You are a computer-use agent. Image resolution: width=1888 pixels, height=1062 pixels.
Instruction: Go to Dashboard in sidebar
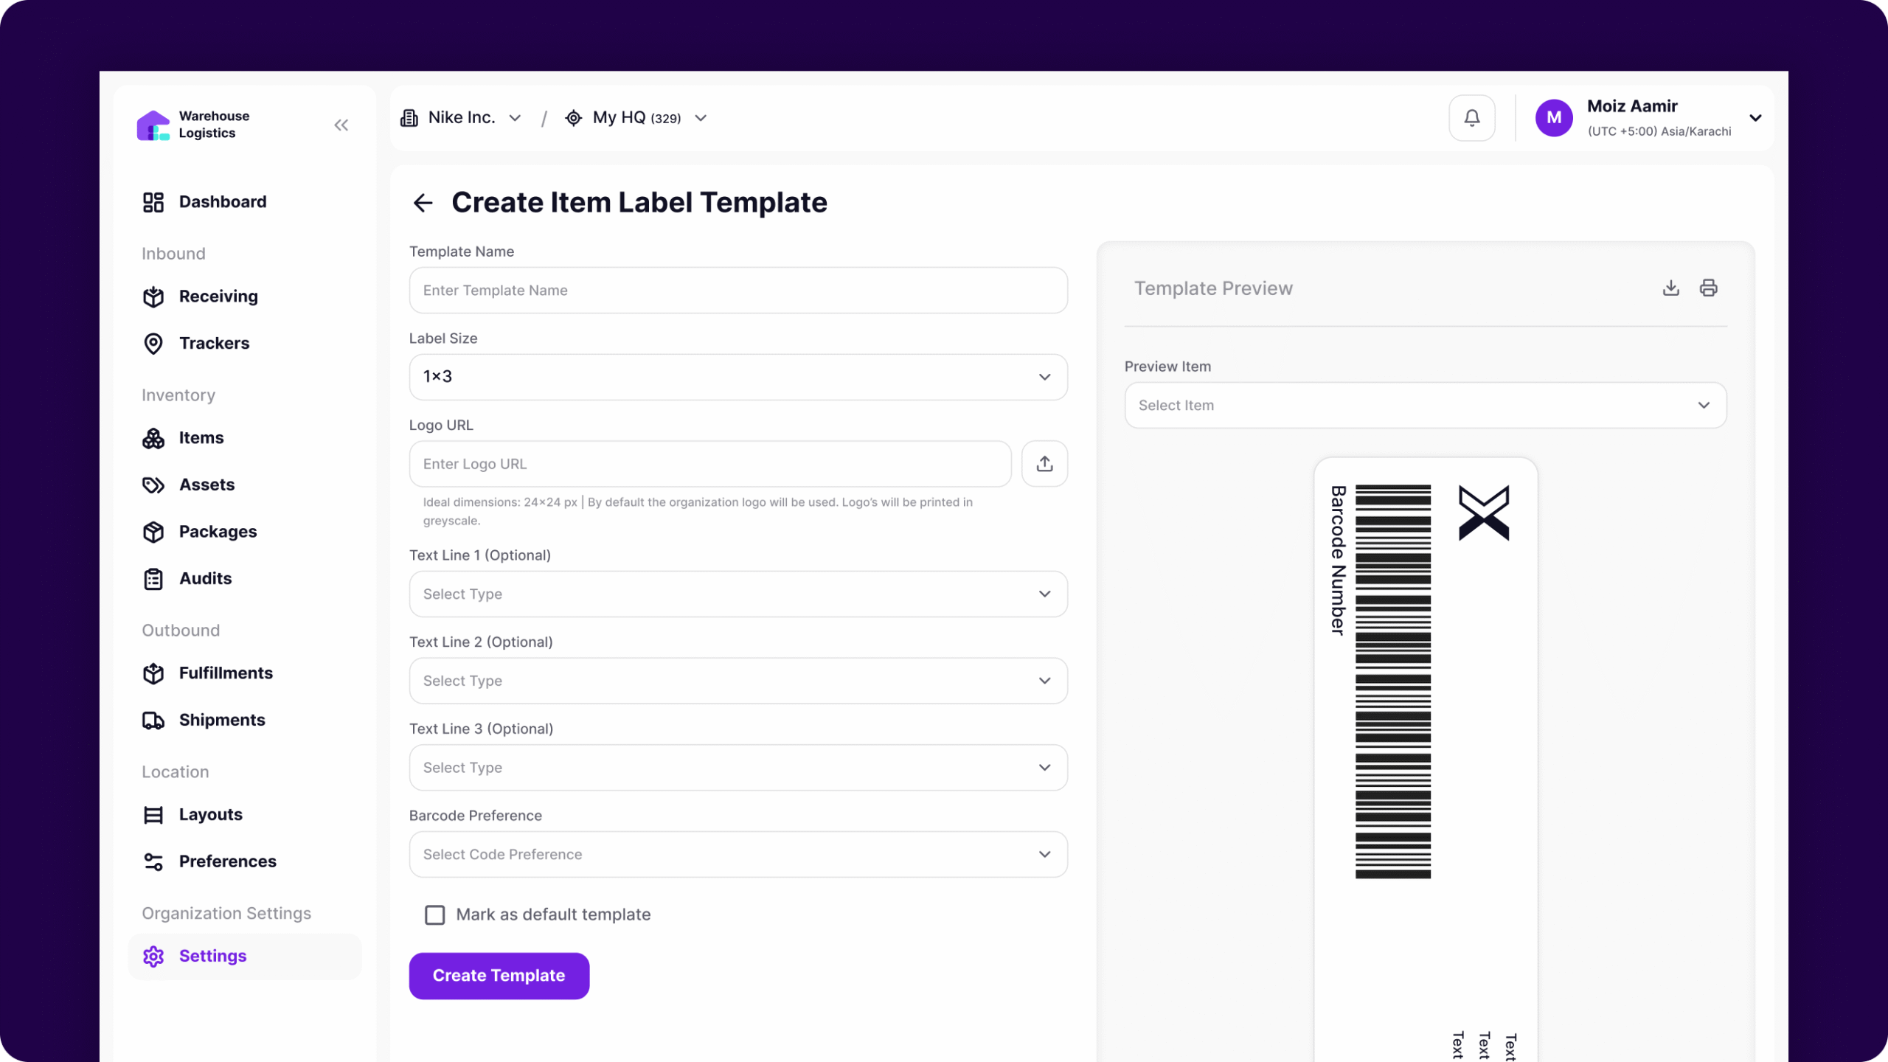[x=222, y=202]
